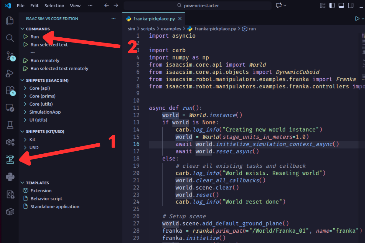Click the Run Python File play button
The height and width of the screenshot is (243, 365).
(357, 18)
